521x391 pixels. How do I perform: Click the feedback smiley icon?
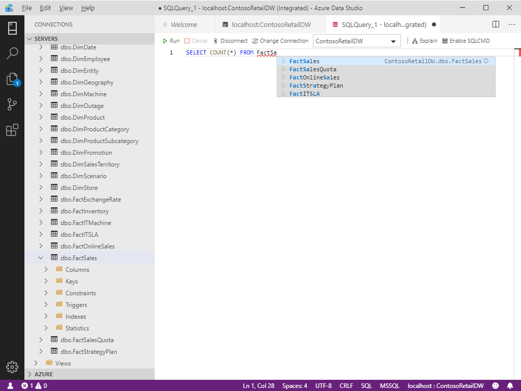pyautogui.click(x=496, y=386)
